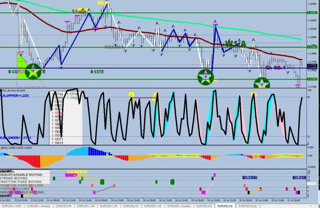Switch to the EURUSD+,M30 chart tab
The width and height of the screenshot is (320, 208).
12,206
